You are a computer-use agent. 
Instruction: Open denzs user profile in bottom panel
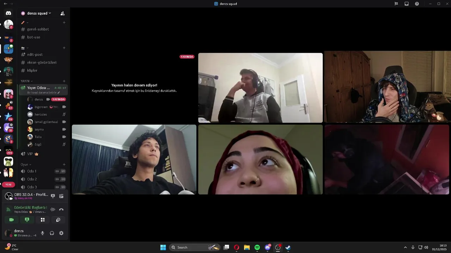[20, 233]
